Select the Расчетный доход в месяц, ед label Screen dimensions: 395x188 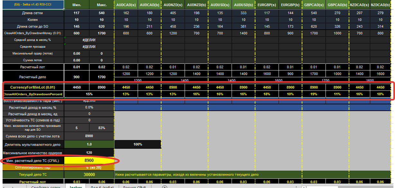coord(33,114)
